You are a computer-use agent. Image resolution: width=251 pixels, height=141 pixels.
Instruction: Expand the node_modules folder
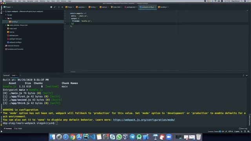[x=6, y=25]
